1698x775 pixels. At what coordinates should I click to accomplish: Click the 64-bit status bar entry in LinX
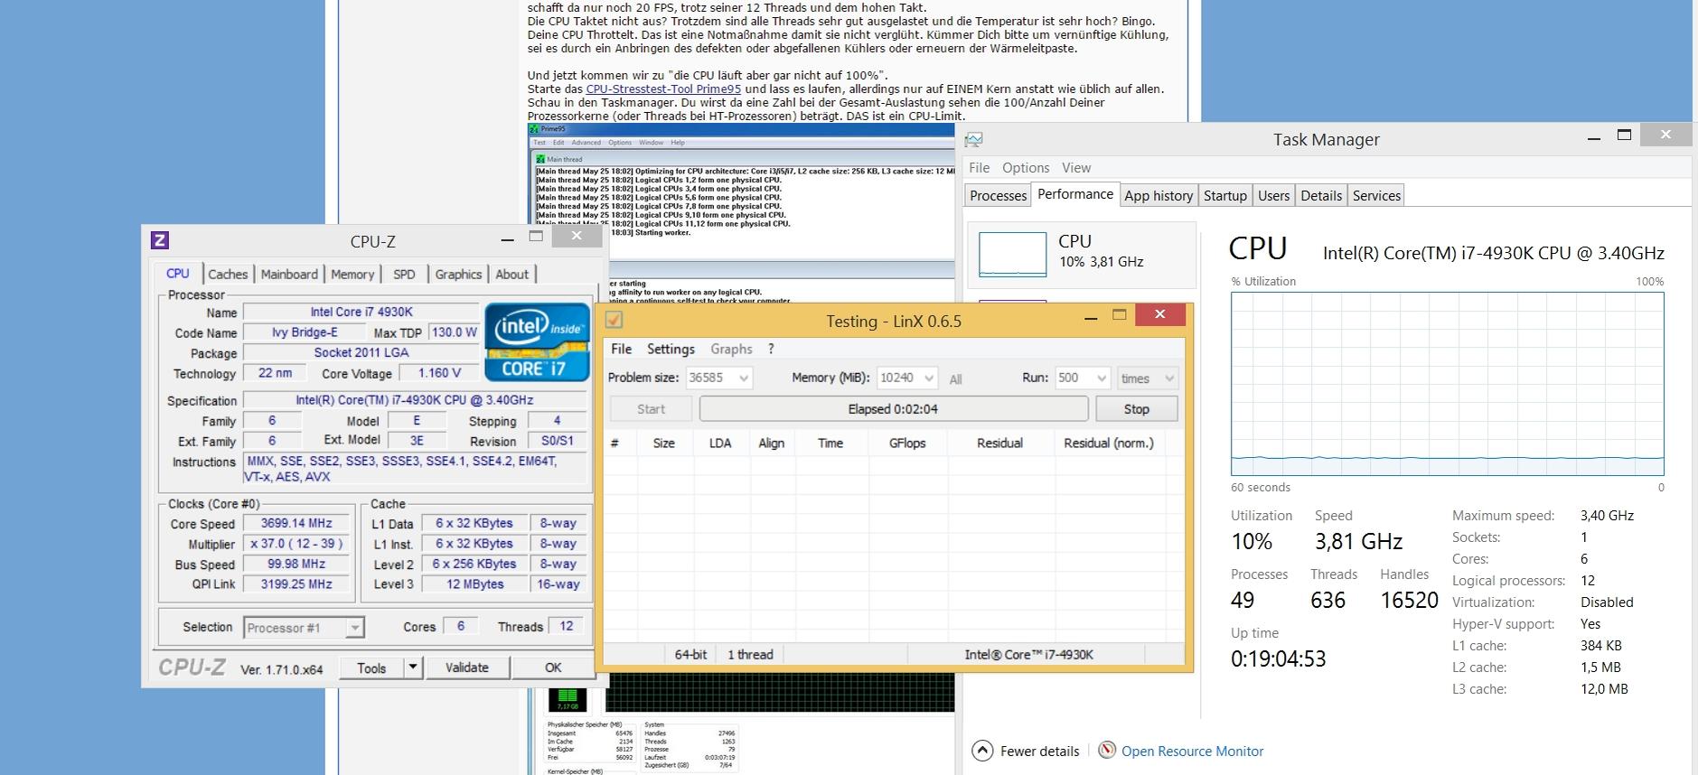point(690,655)
